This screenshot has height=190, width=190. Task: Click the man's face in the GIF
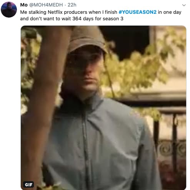(86, 72)
